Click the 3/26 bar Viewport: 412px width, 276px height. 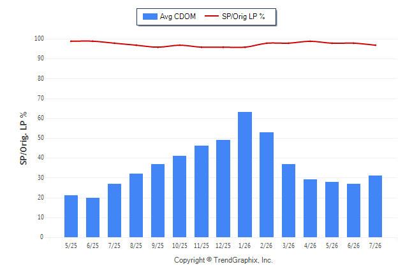pos(288,201)
